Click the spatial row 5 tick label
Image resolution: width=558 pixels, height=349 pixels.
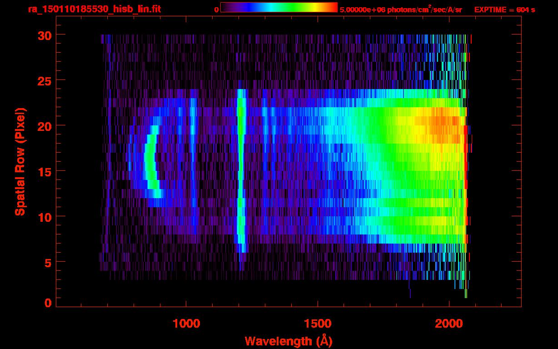click(x=47, y=262)
